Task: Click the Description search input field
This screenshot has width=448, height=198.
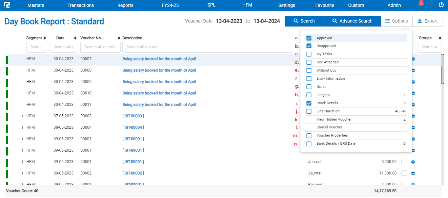Action: click(x=207, y=47)
